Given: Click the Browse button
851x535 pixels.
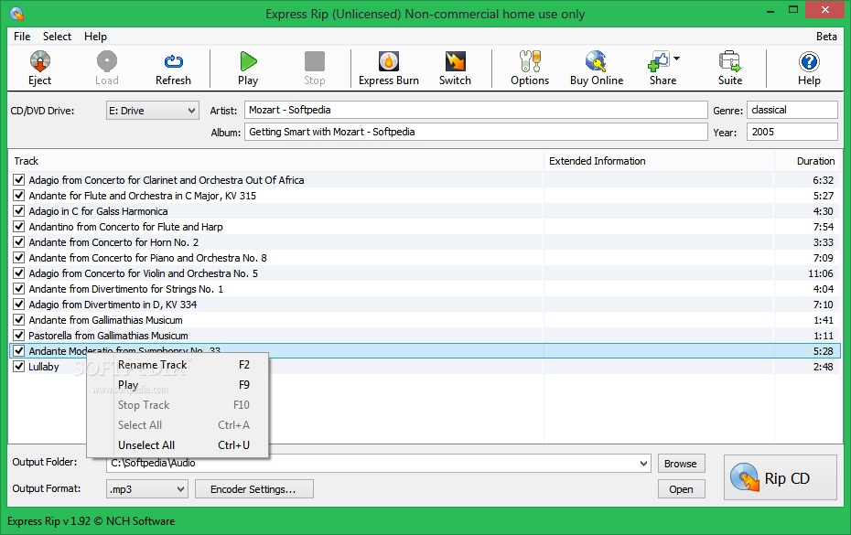Looking at the screenshot, I should (681, 464).
